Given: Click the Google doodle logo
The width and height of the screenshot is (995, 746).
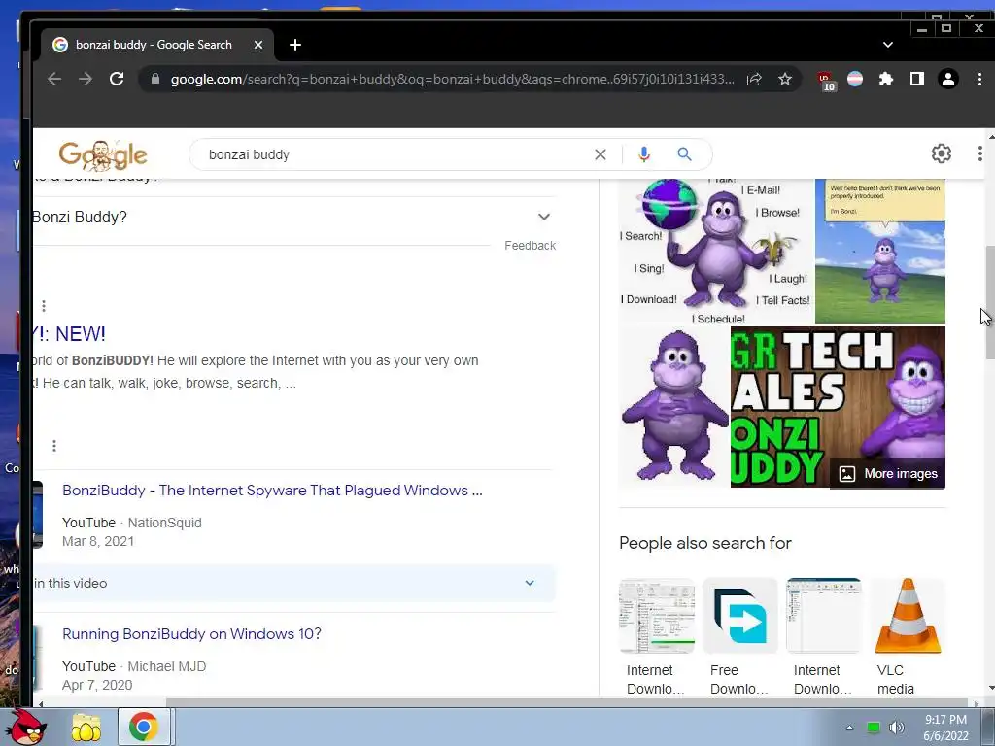Looking at the screenshot, I should pyautogui.click(x=103, y=155).
